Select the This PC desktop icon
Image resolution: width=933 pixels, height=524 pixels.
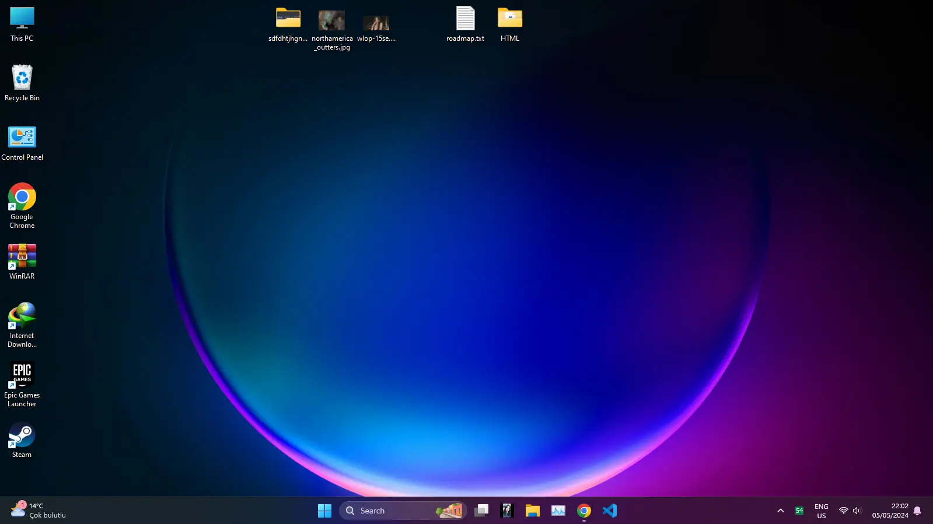coord(22,24)
